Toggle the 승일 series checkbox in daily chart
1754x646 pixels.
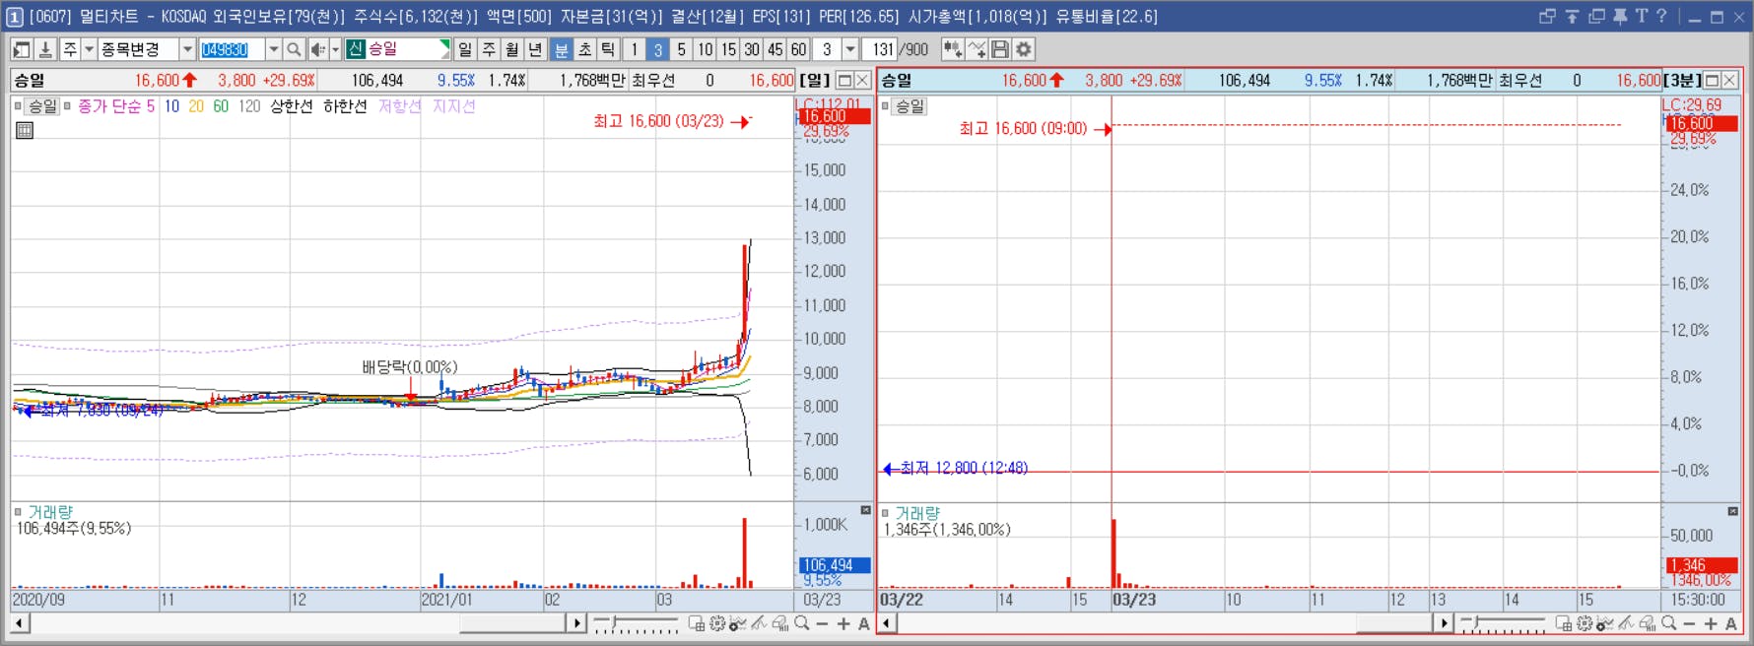[x=18, y=105]
